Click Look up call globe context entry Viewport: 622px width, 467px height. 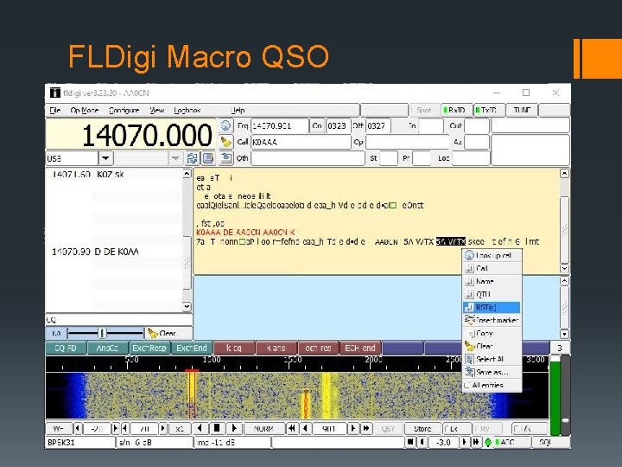click(492, 255)
